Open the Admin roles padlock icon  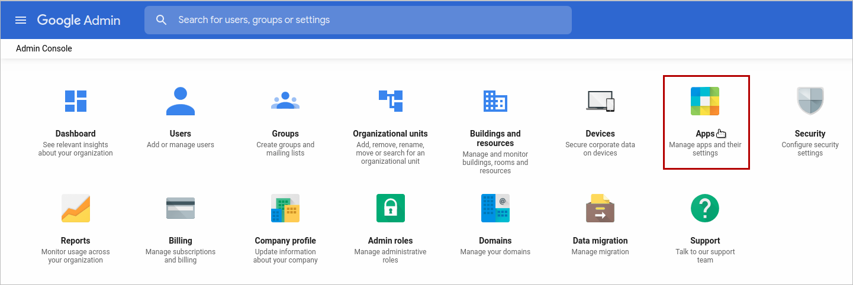(x=391, y=208)
